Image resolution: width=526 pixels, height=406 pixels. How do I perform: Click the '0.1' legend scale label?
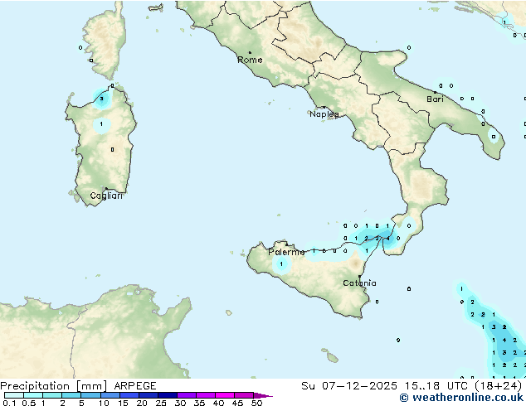click(x=9, y=403)
